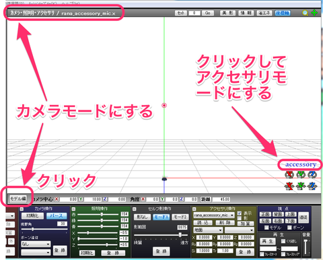Click the green Y rotation handle icon
This screenshot has height=260, width=323.
point(301,174)
